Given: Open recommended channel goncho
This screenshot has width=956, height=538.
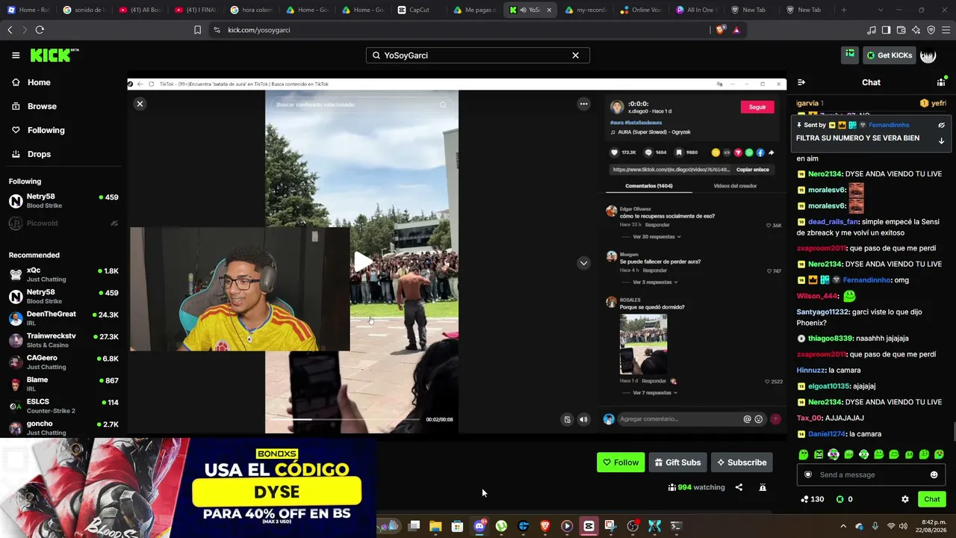Looking at the screenshot, I should point(63,427).
